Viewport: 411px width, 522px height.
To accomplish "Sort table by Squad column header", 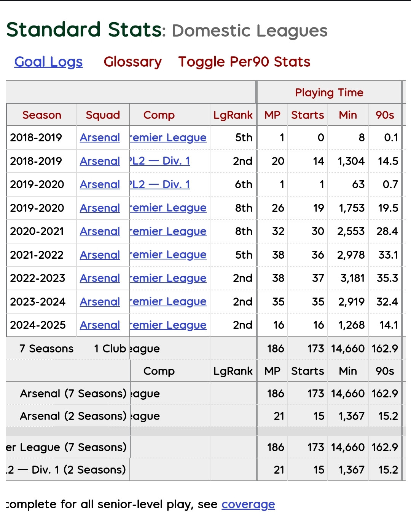I will tap(103, 115).
